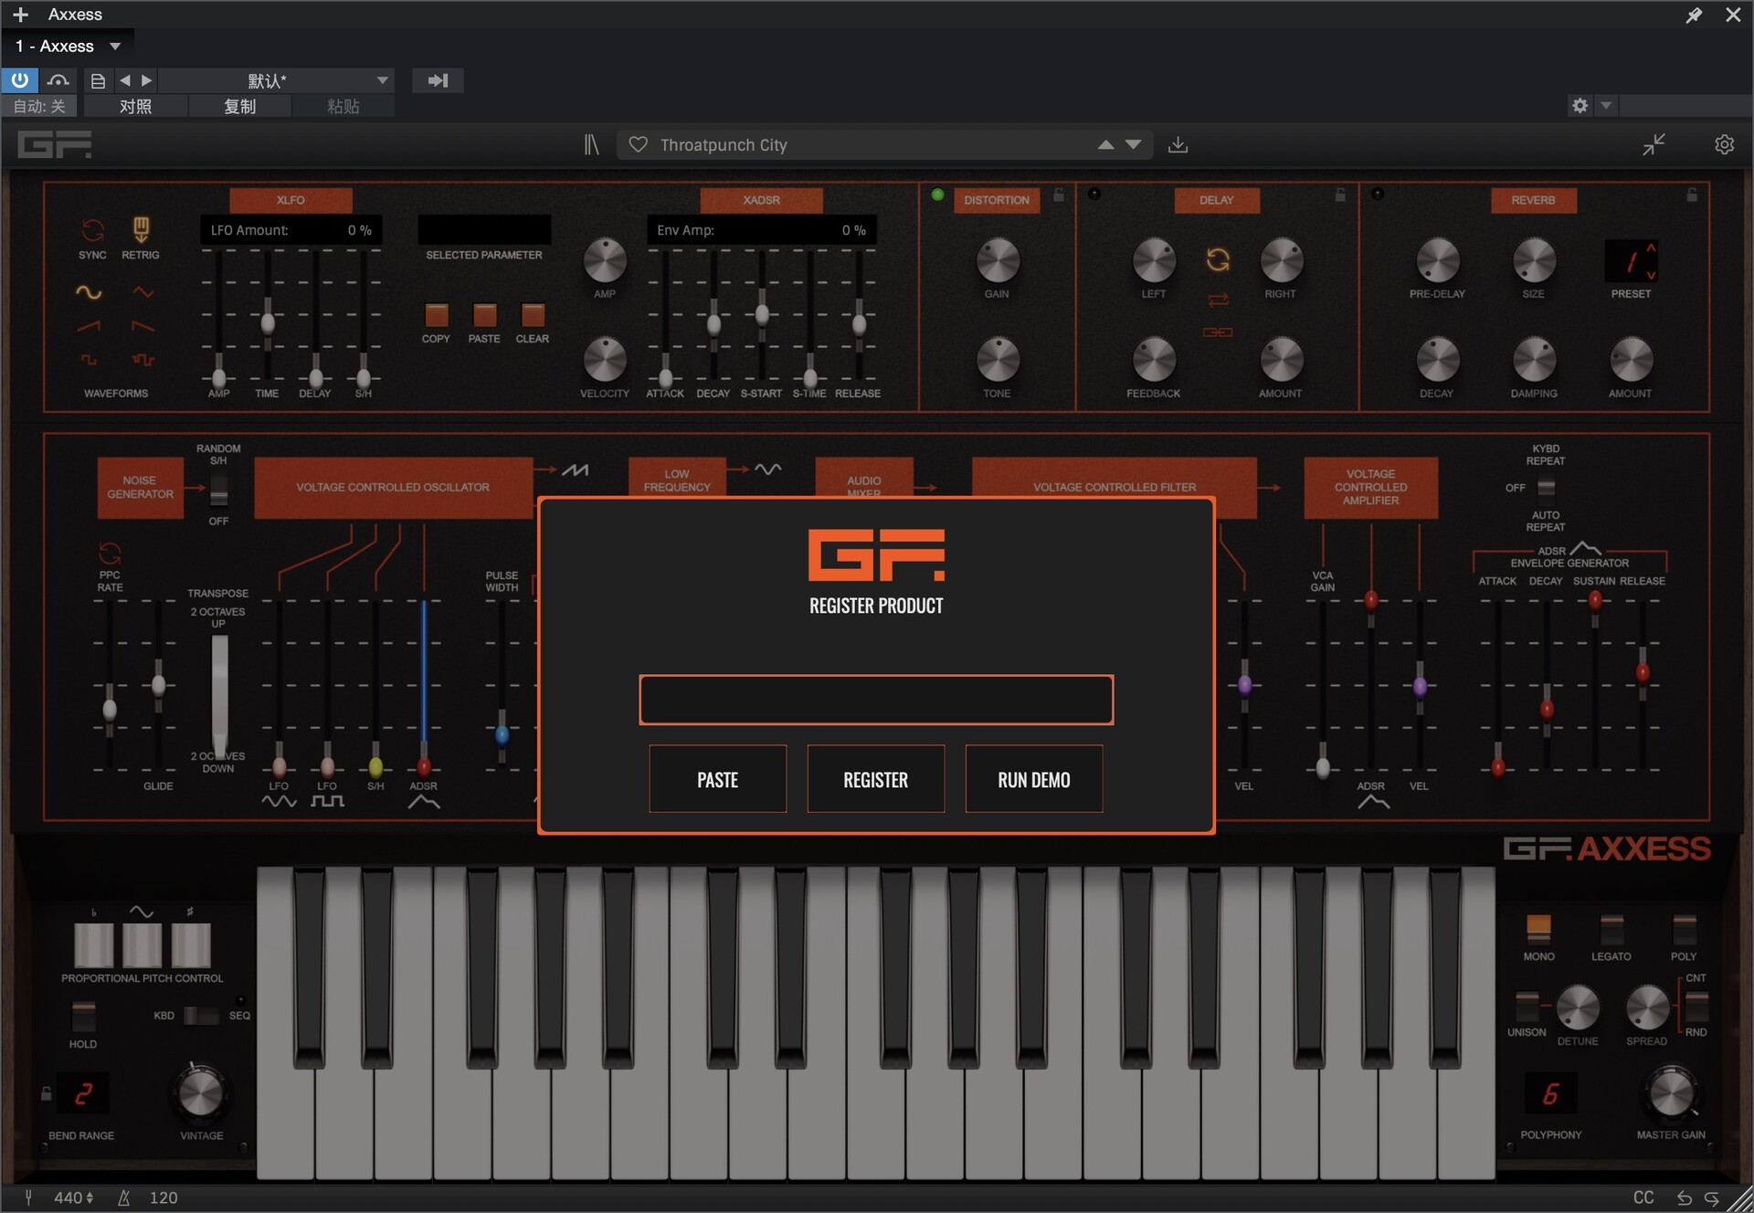
Task: Click the sidechain routing arrow button
Action: point(438,80)
